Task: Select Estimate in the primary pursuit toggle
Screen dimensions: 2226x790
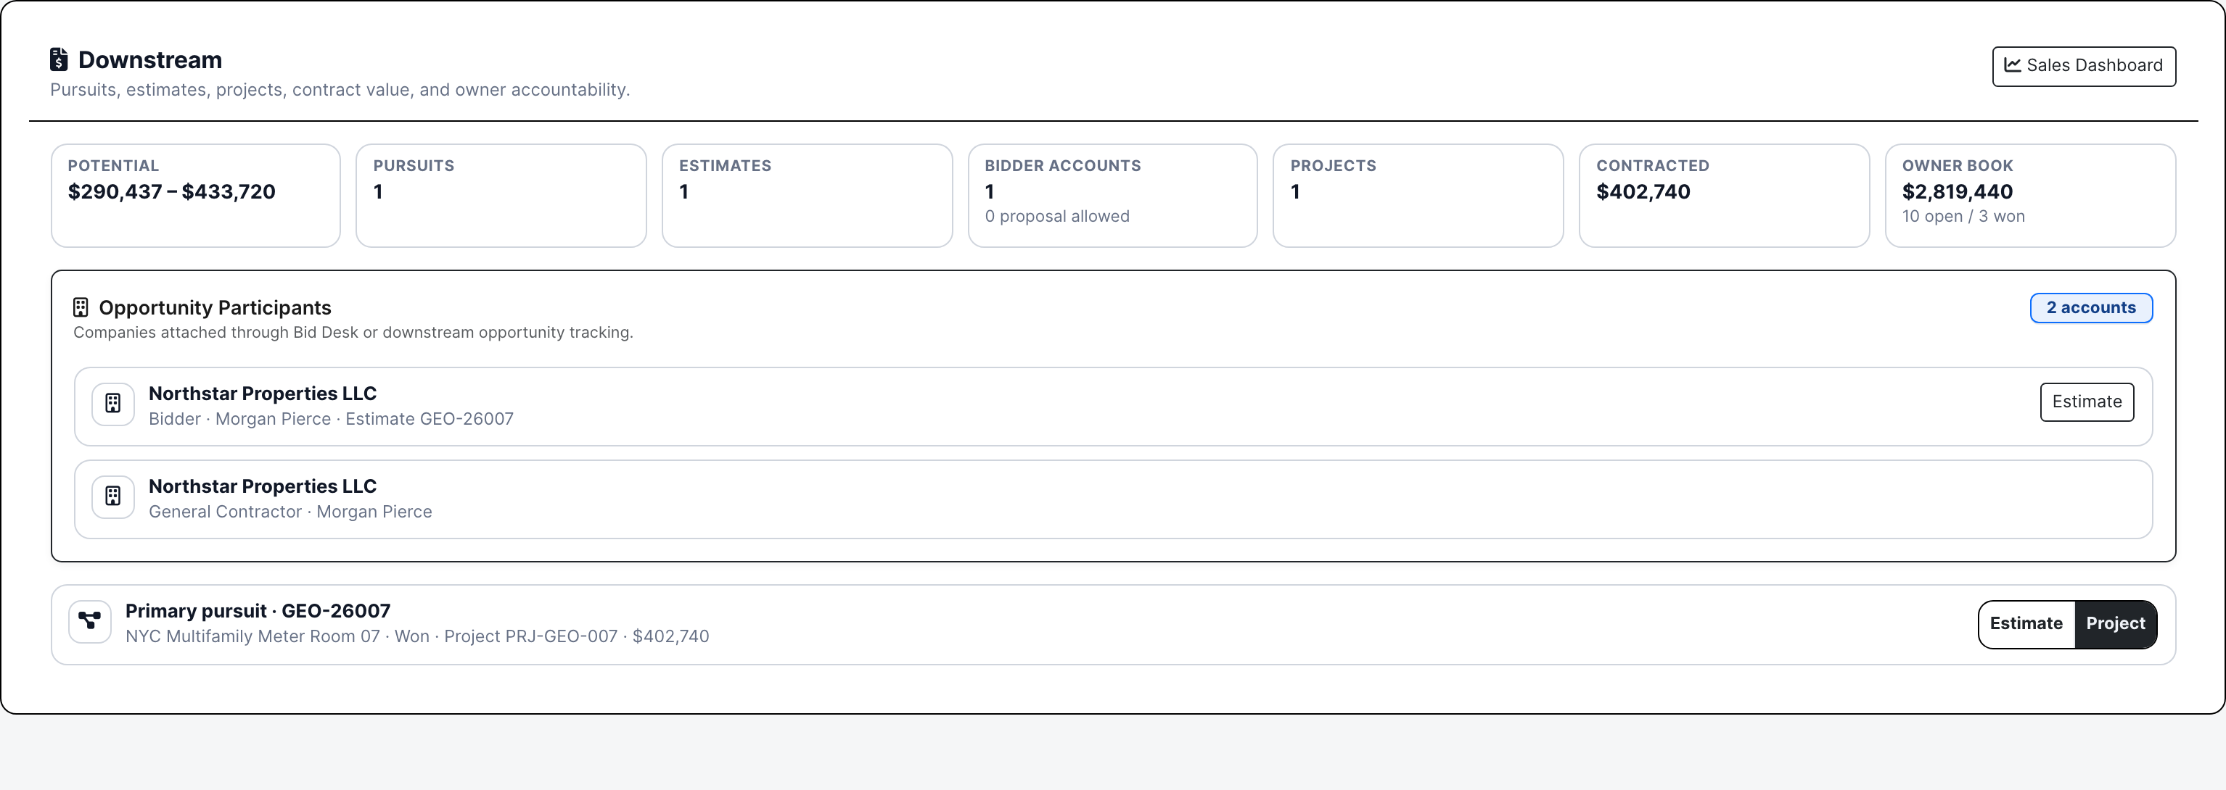Action: coord(2026,623)
